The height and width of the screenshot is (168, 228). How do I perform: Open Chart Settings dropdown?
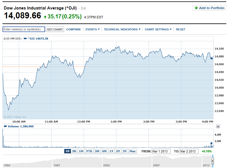[158, 30]
